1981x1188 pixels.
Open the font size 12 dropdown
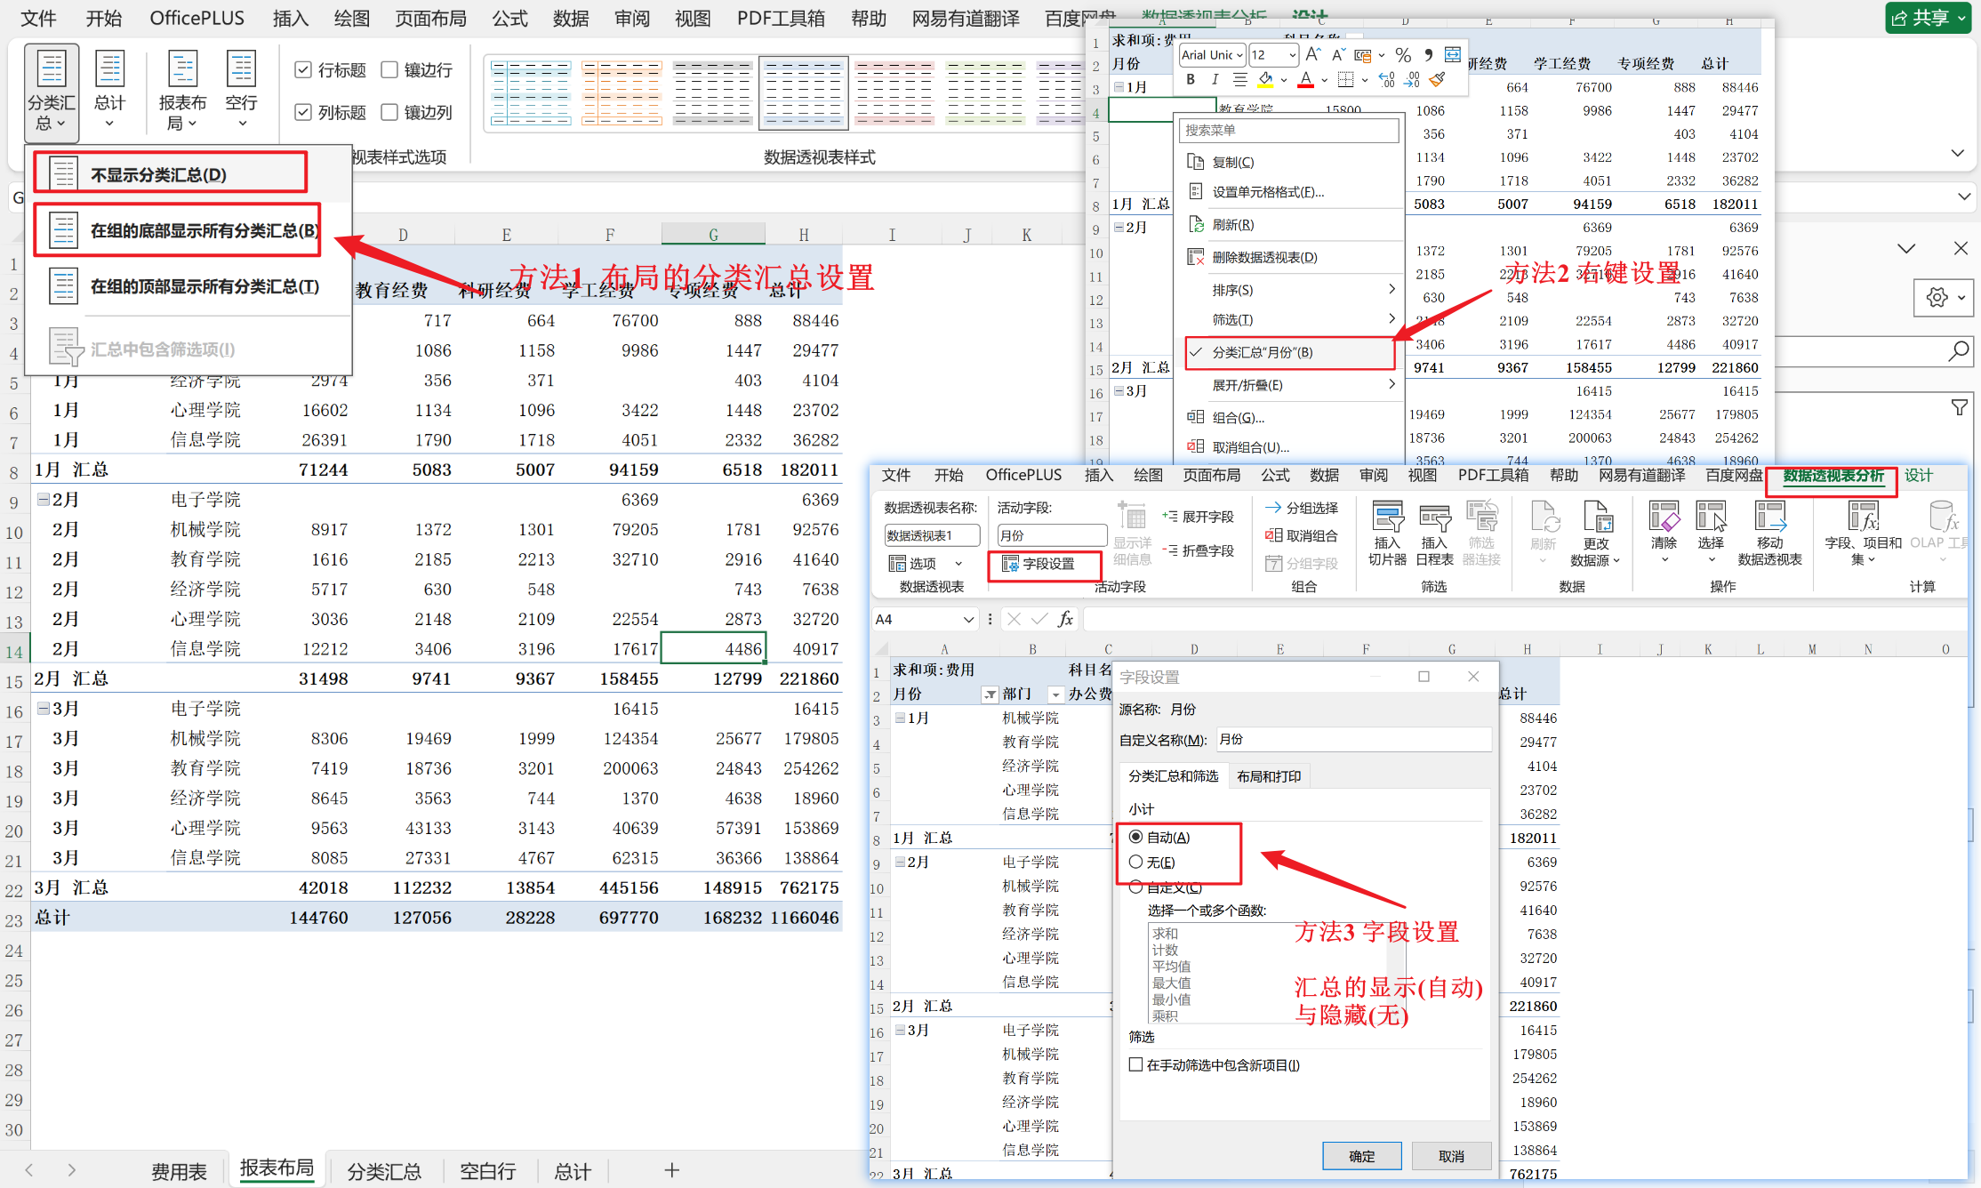point(1292,55)
